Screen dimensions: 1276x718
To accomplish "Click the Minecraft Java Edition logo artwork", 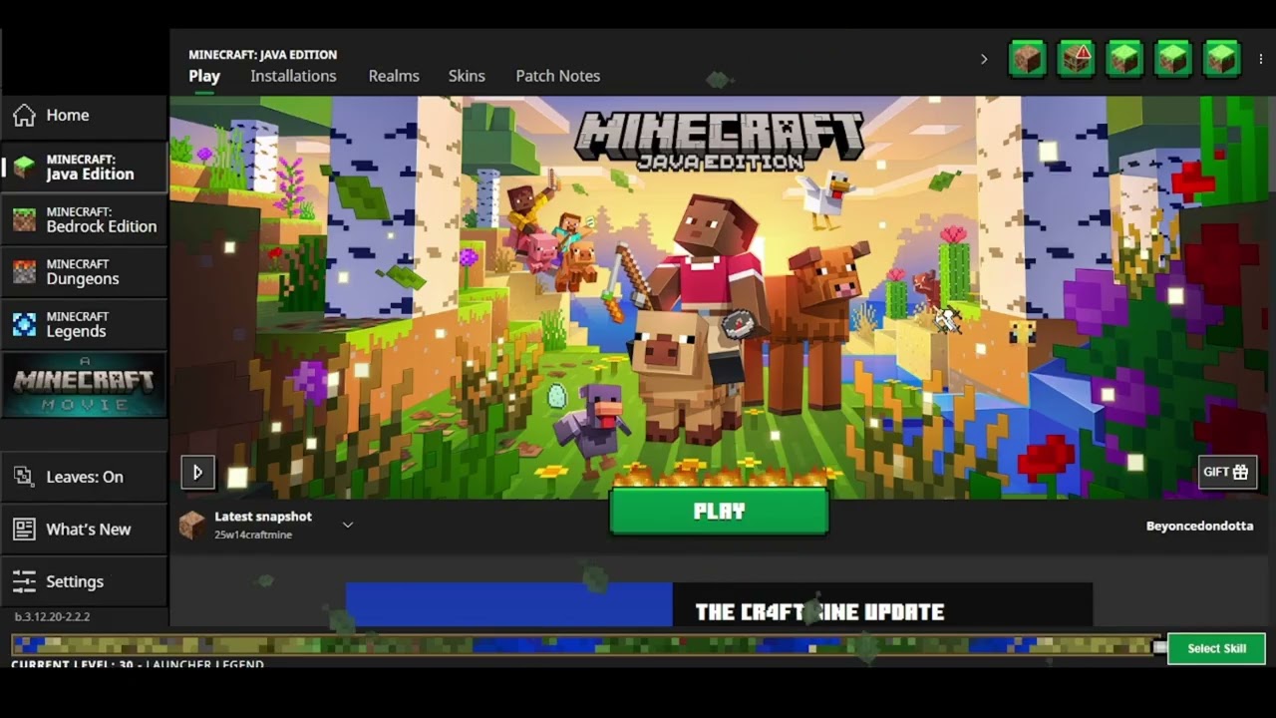I will point(719,141).
